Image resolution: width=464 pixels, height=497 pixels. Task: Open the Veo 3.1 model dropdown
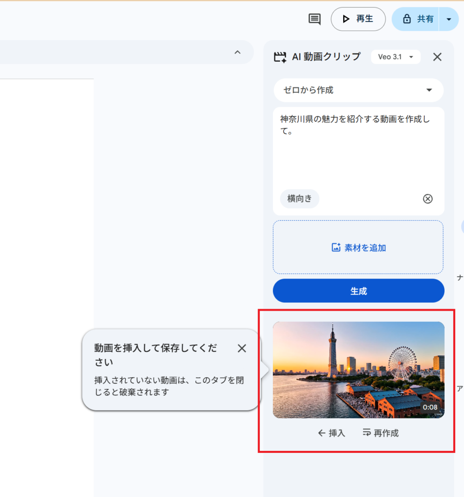point(396,56)
